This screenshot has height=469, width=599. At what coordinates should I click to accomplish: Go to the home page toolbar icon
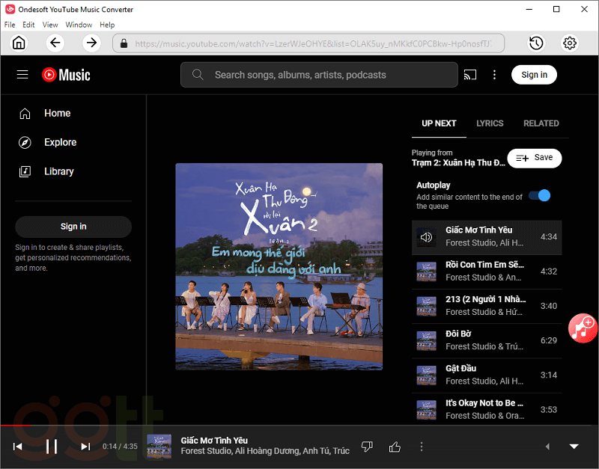click(19, 43)
